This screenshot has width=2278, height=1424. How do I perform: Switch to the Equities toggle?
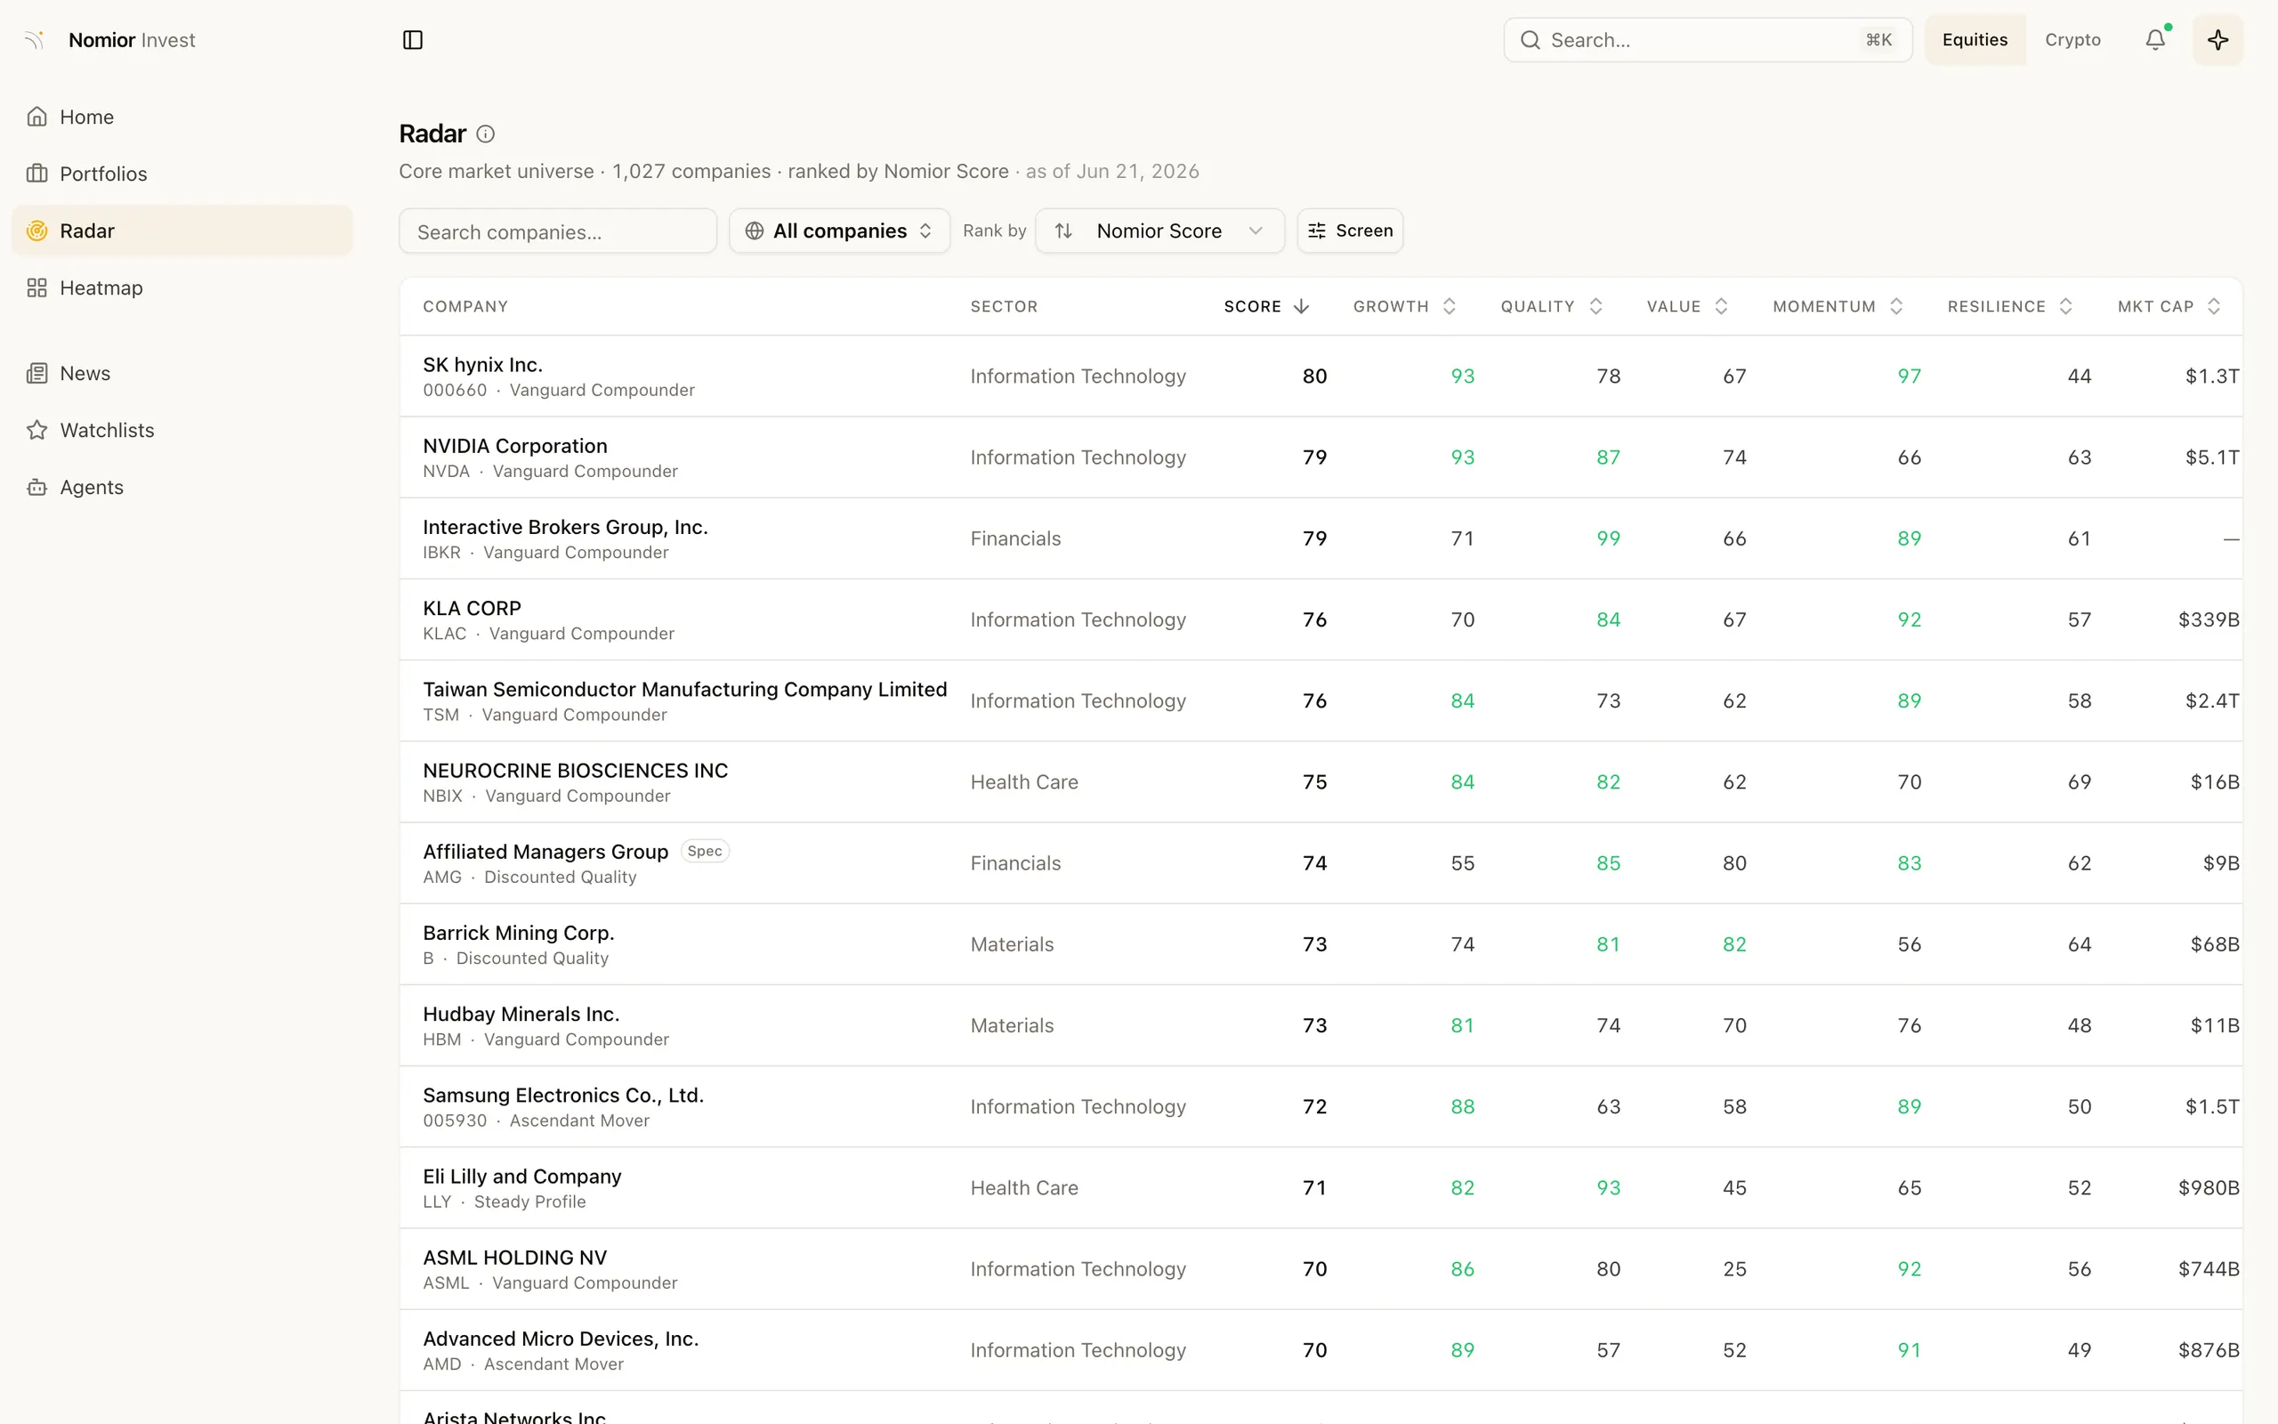tap(1975, 39)
